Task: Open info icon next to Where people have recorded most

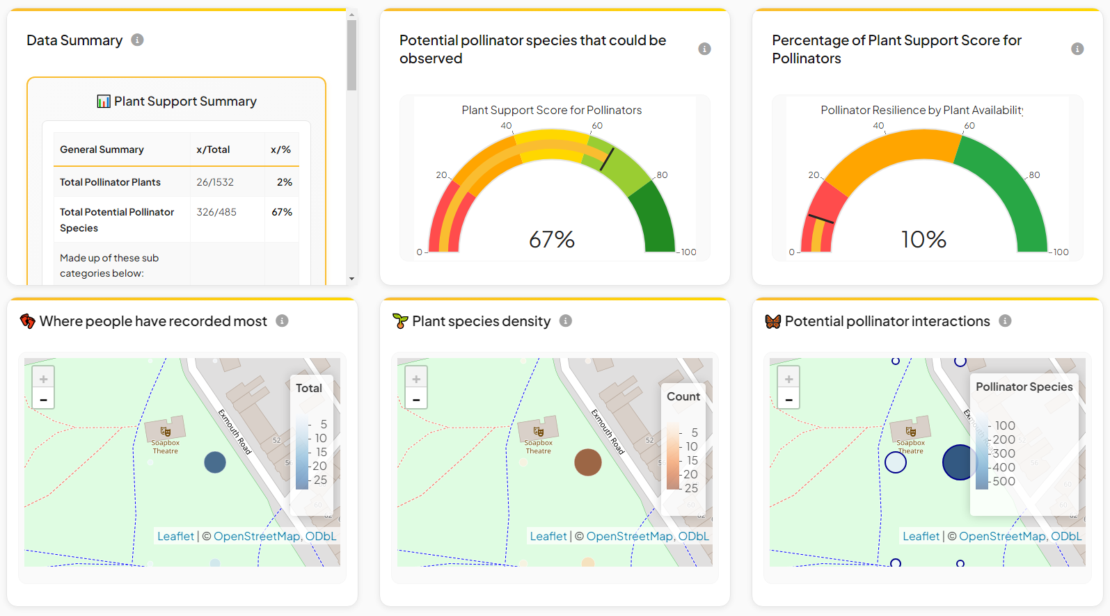Action: [x=282, y=321]
